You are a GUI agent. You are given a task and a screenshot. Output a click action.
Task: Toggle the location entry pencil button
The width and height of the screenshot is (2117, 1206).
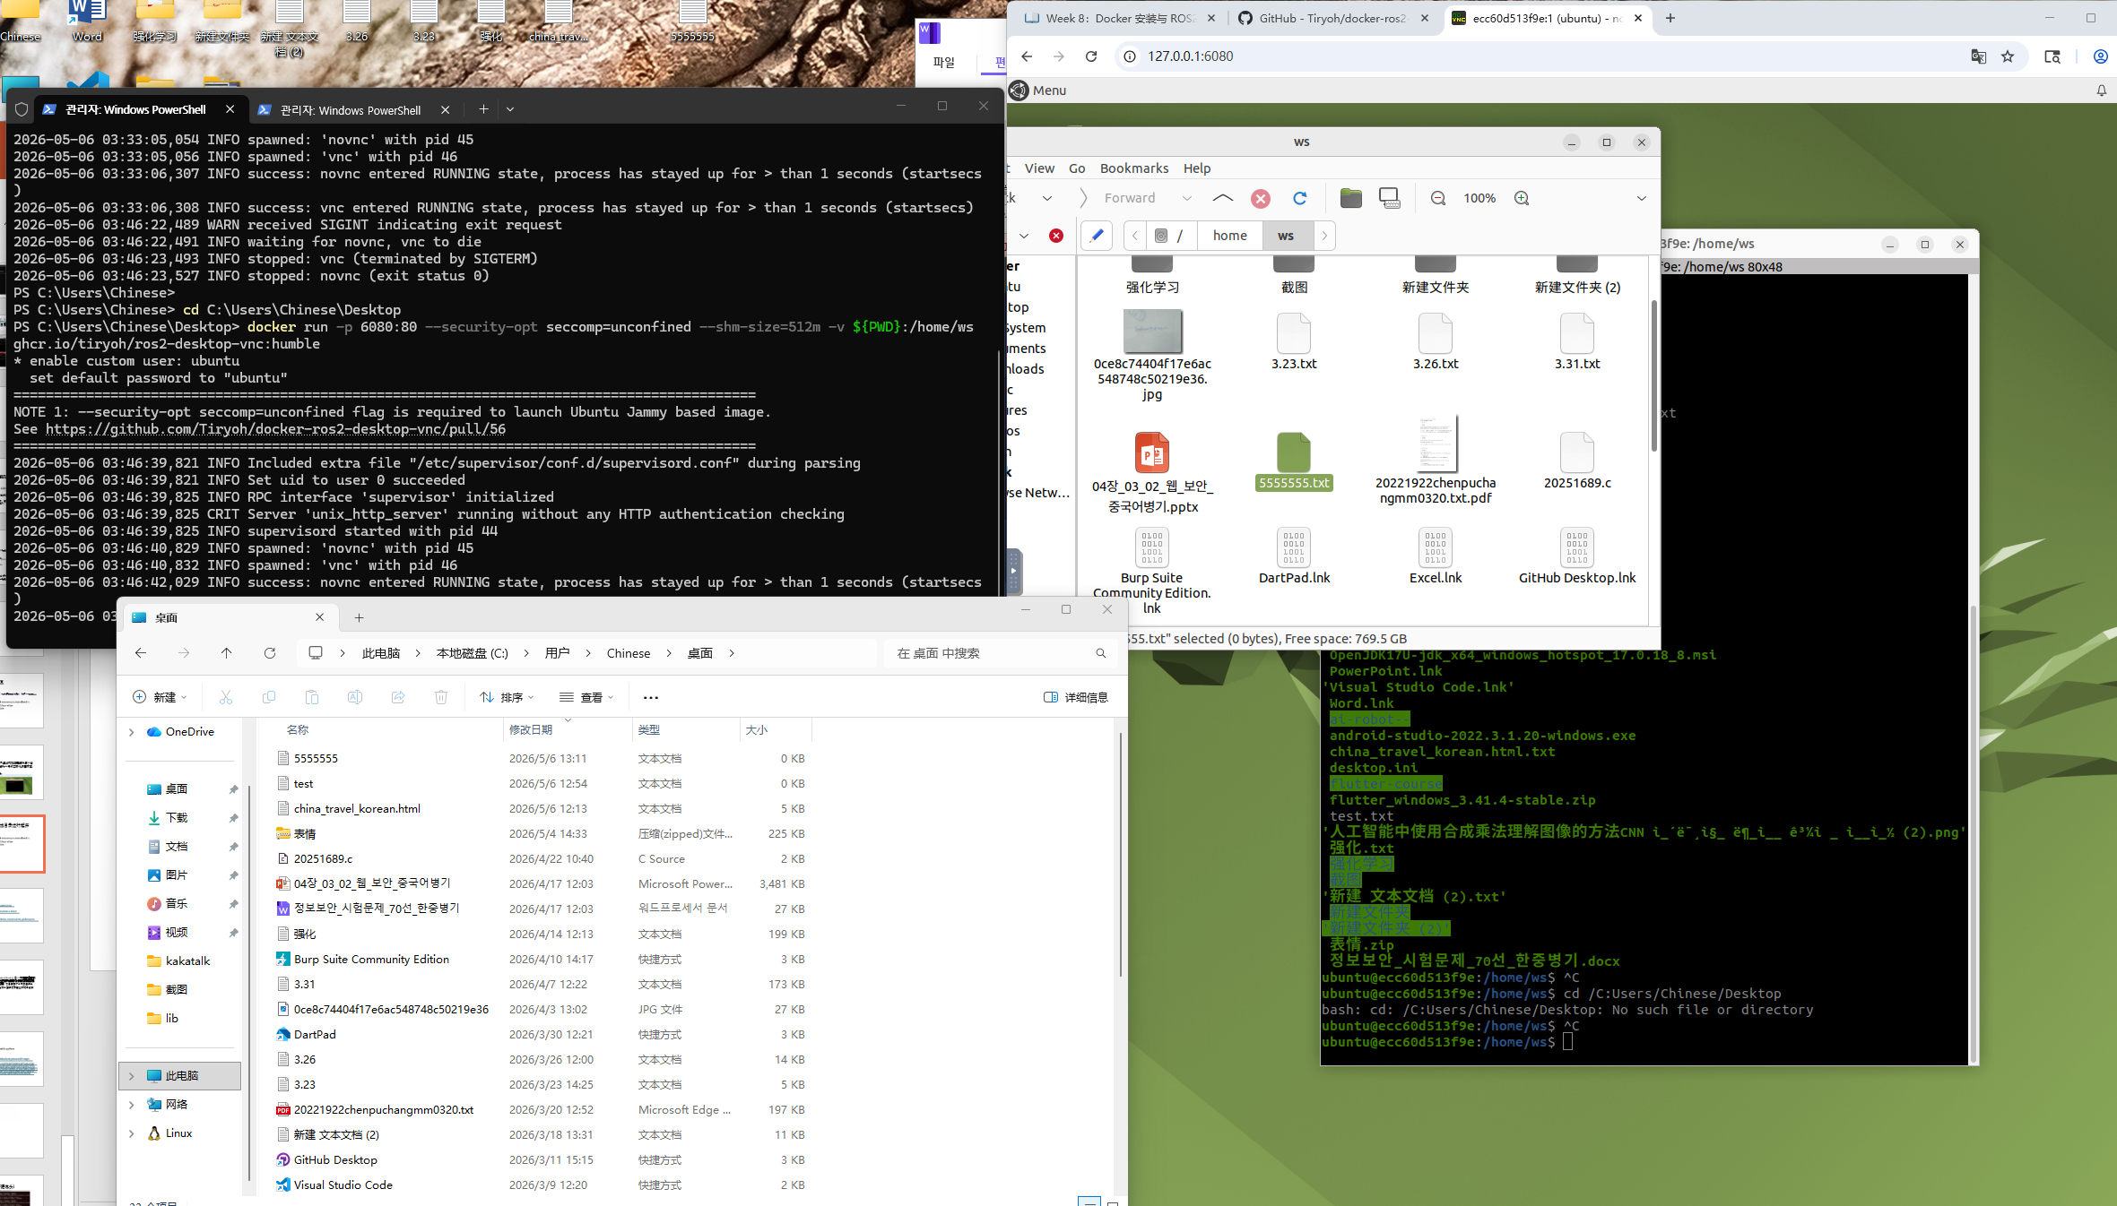pyautogui.click(x=1097, y=236)
